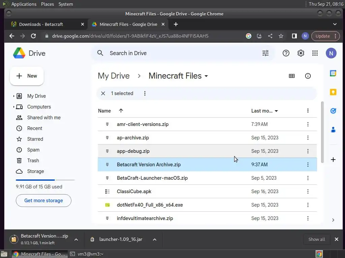Open the more options menu for dotNetFx40_Full_x86_x64.exe

click(x=308, y=205)
